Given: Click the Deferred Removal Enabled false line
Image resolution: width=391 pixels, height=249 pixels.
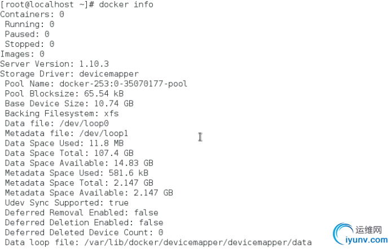Looking at the screenshot, I should tap(82, 212).
